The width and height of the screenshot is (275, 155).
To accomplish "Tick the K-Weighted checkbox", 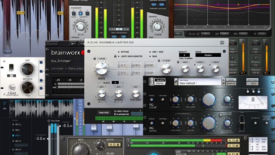I will pos(115,114).
